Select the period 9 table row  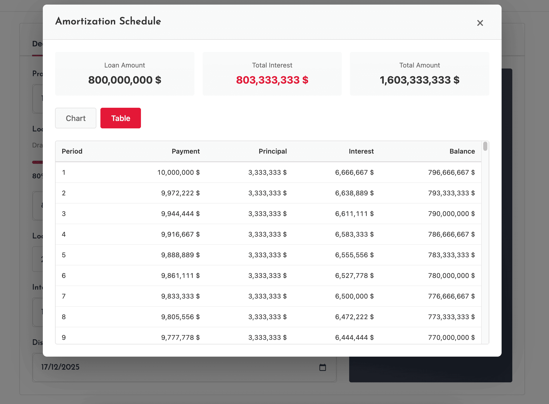tap(268, 337)
